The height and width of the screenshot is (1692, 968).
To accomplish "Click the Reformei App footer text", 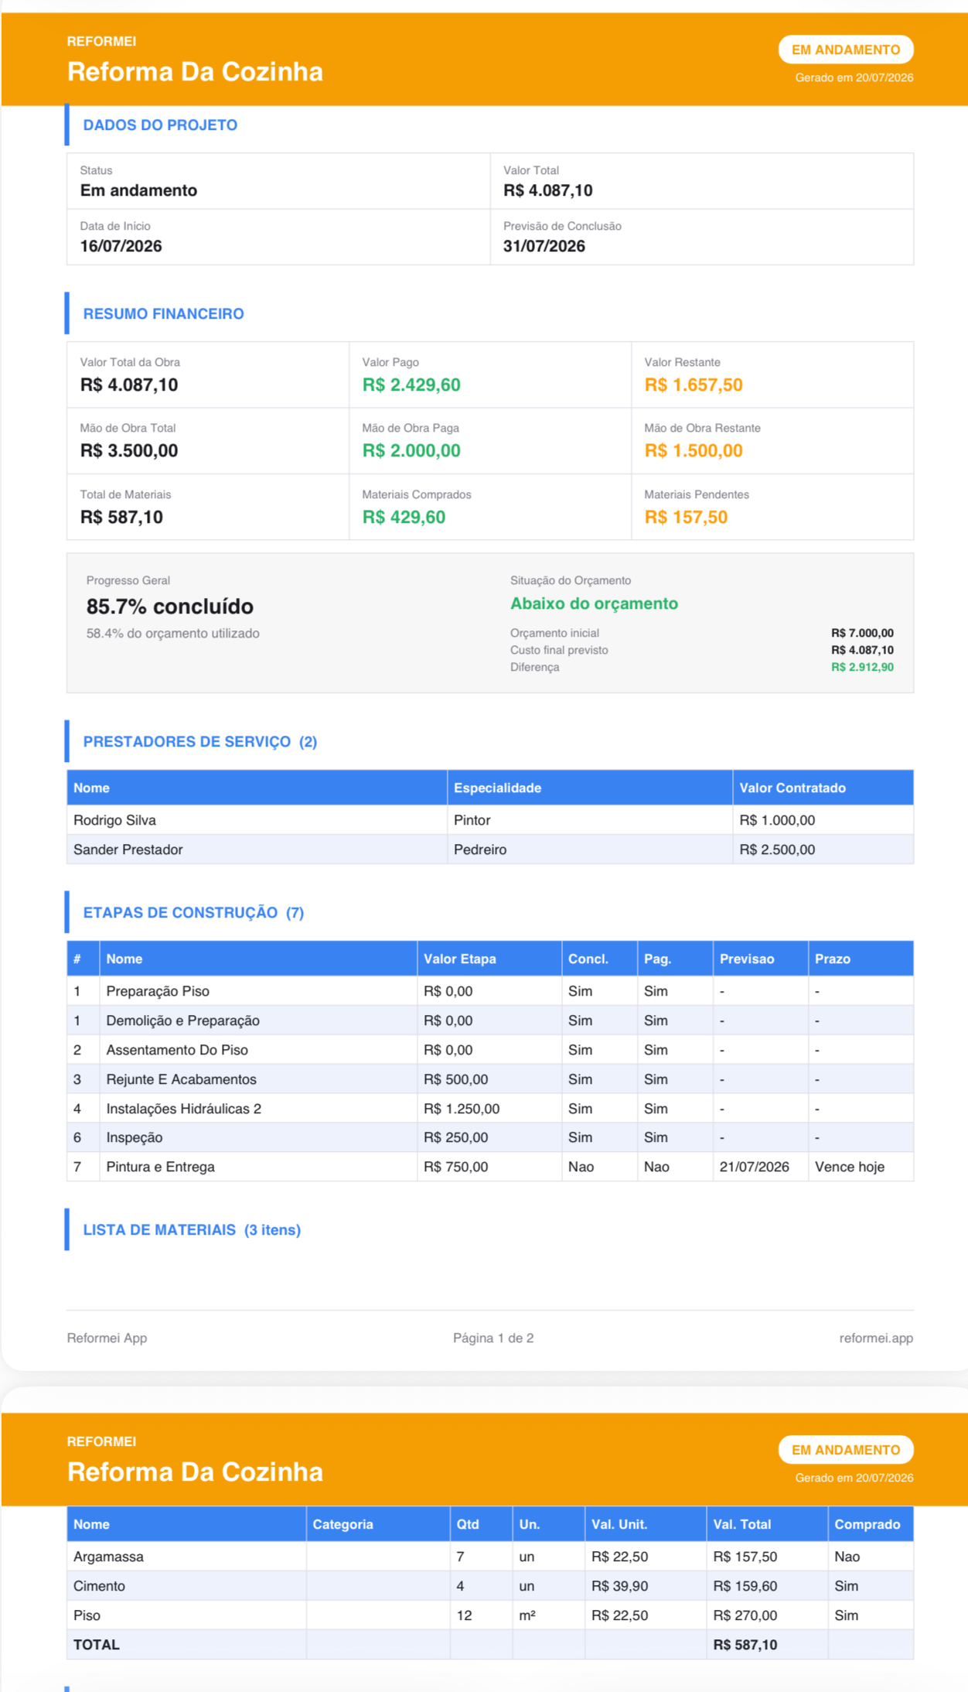I will 107,1338.
